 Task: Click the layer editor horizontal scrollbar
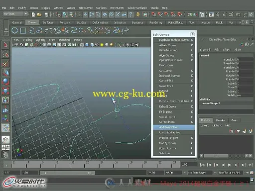(x=216, y=156)
